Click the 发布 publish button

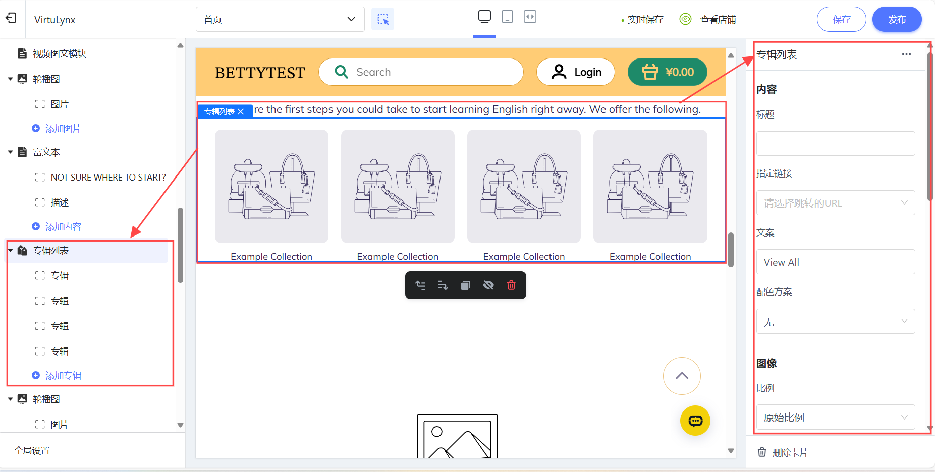click(897, 20)
